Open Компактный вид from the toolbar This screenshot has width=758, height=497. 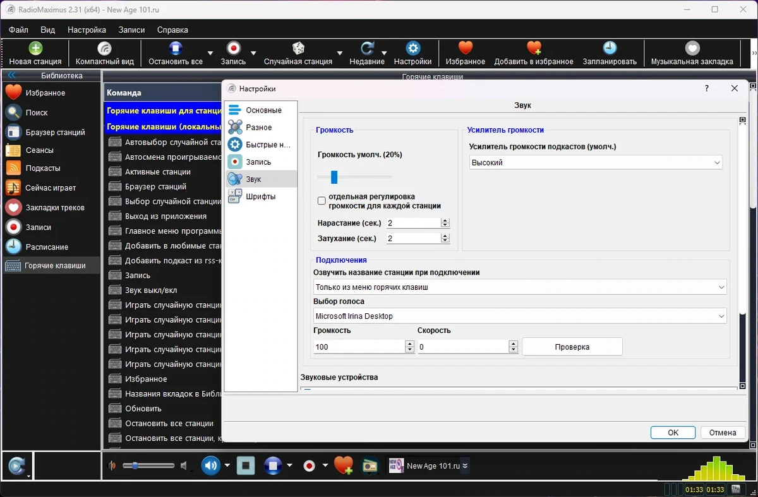click(105, 54)
